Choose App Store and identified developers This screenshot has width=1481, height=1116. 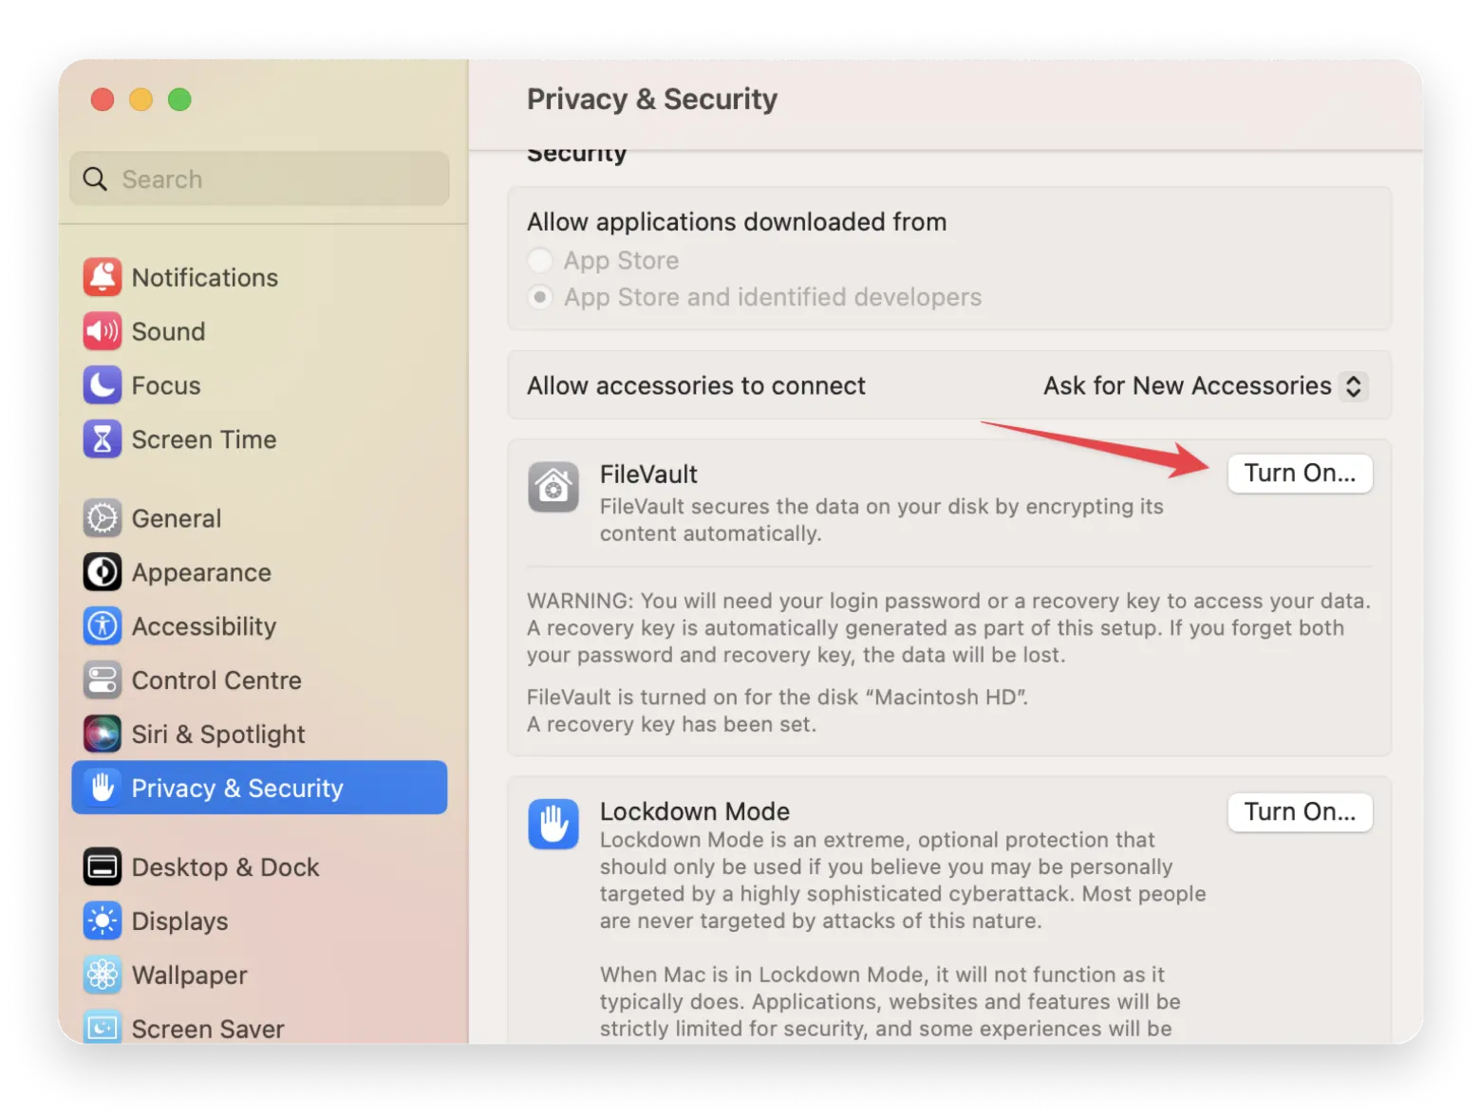click(539, 297)
